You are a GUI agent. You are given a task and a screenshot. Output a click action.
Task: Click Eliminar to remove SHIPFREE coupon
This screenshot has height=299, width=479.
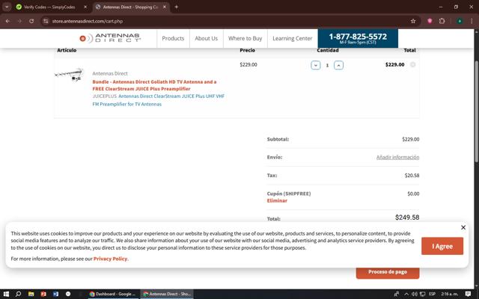pyautogui.click(x=277, y=200)
